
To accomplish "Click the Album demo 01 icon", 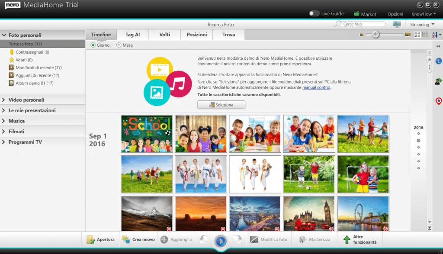I will click(x=11, y=83).
